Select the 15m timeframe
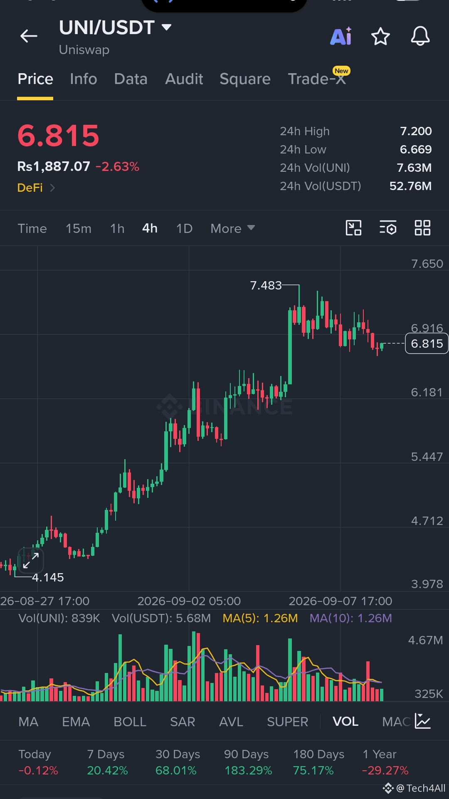 (79, 228)
